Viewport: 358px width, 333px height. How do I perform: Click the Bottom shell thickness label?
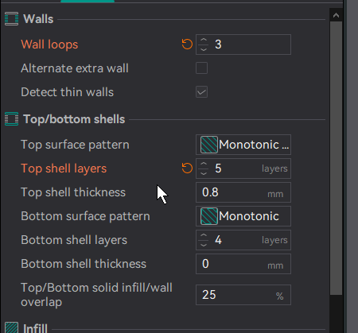point(84,264)
